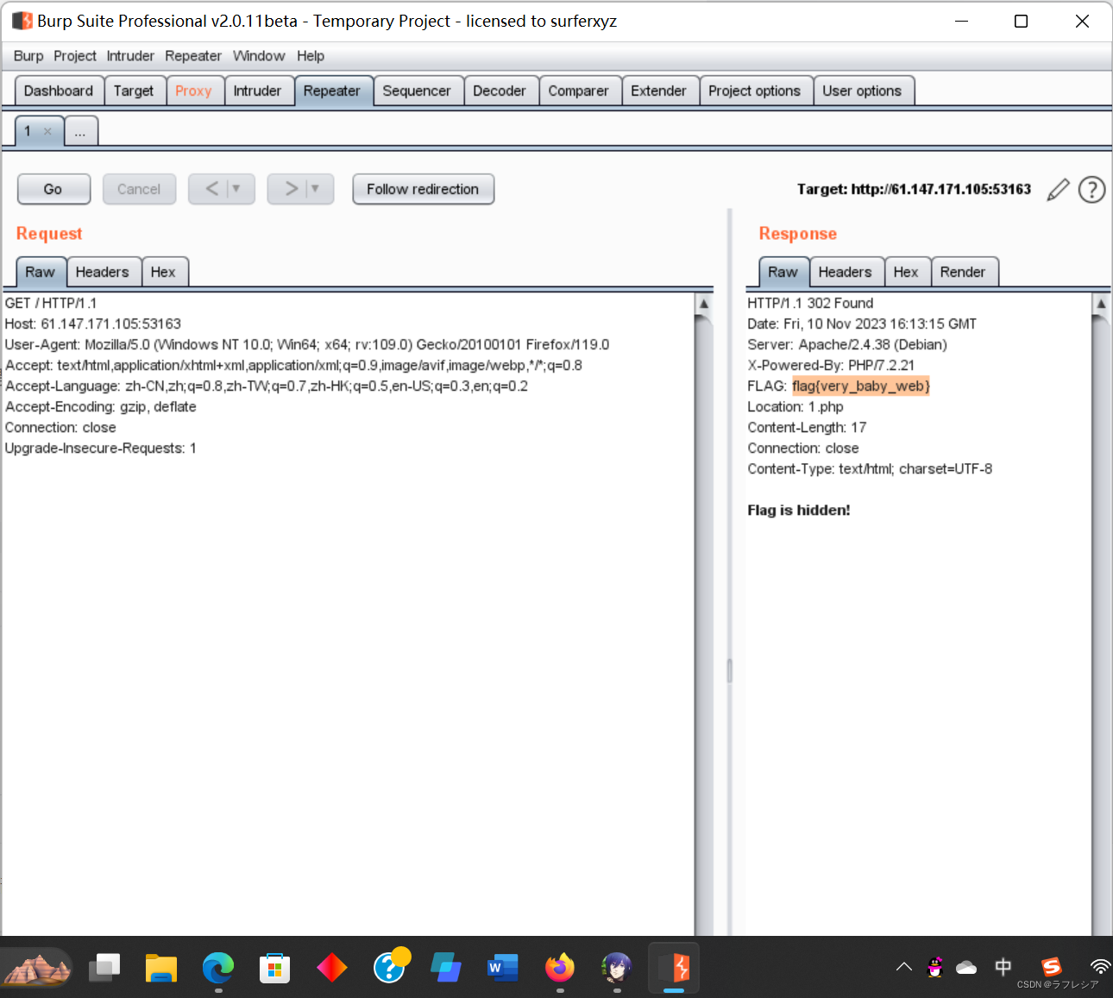Launch Firefox from the taskbar
The height and width of the screenshot is (998, 1113).
click(x=559, y=967)
